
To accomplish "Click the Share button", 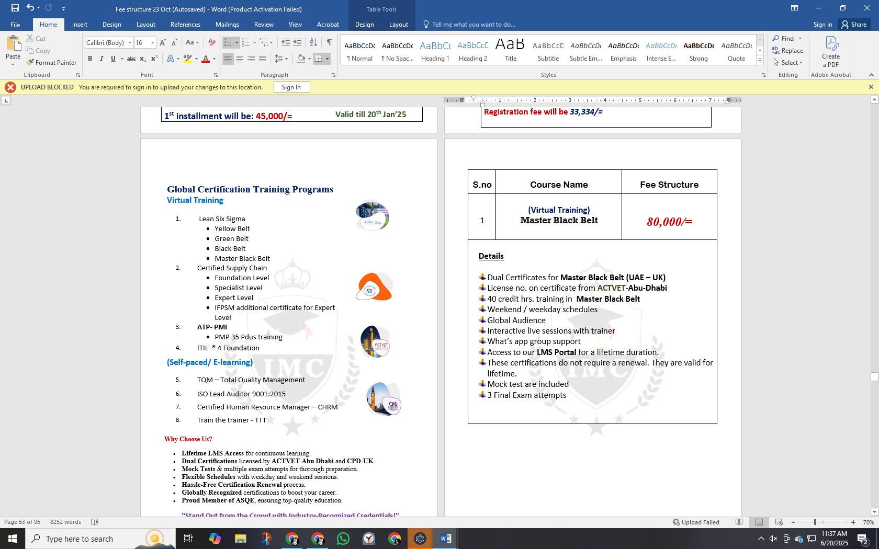I will pos(854,25).
